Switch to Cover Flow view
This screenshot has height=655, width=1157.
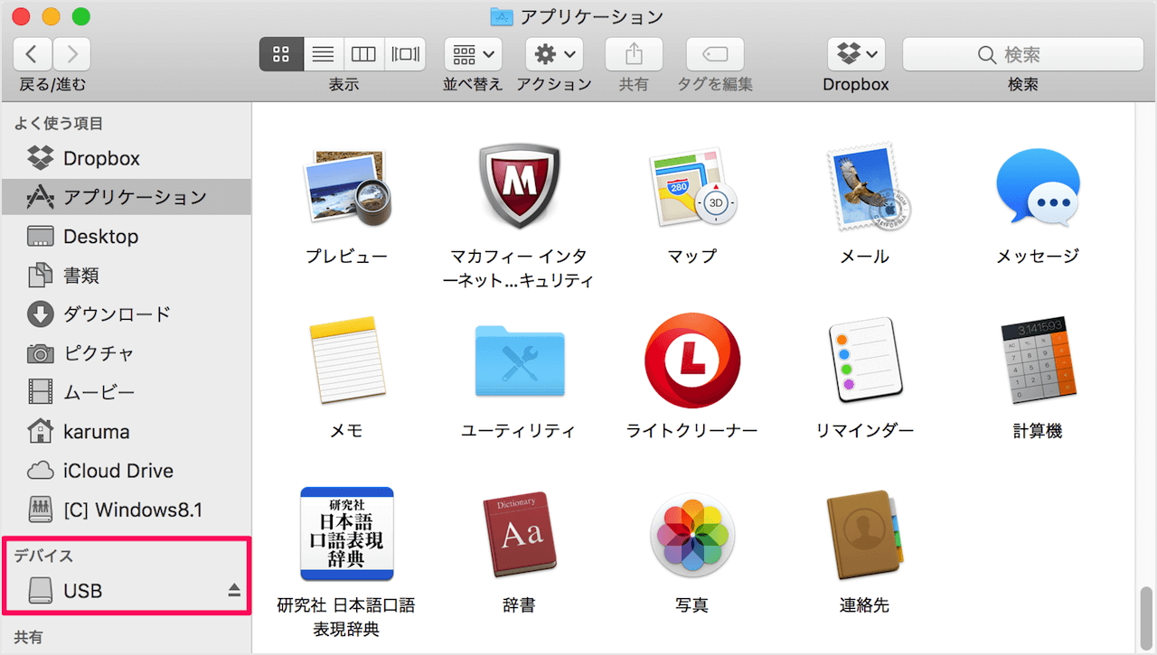point(406,54)
